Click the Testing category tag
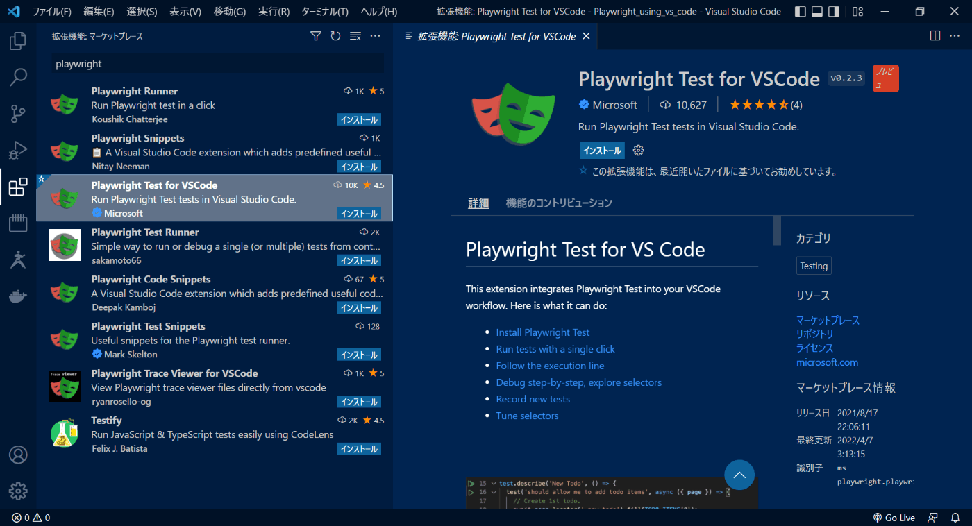The image size is (972, 526). point(814,266)
